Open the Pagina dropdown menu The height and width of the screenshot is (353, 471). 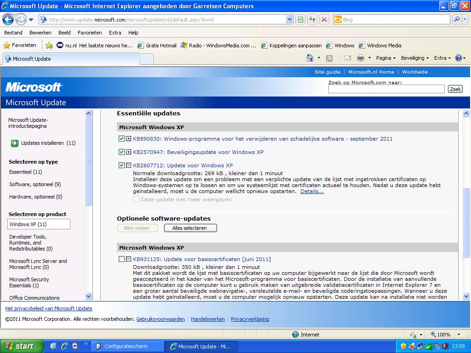(x=386, y=58)
